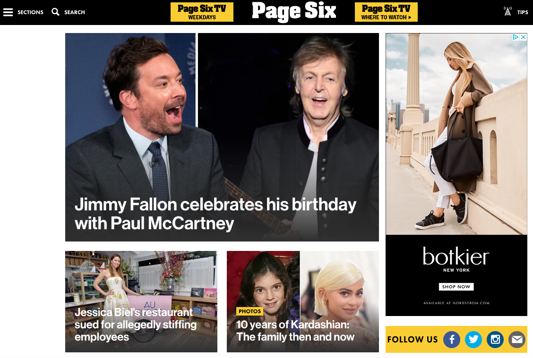Open 10 years of Kardashian photos story
Viewport: 533px width, 358px height.
point(295,331)
